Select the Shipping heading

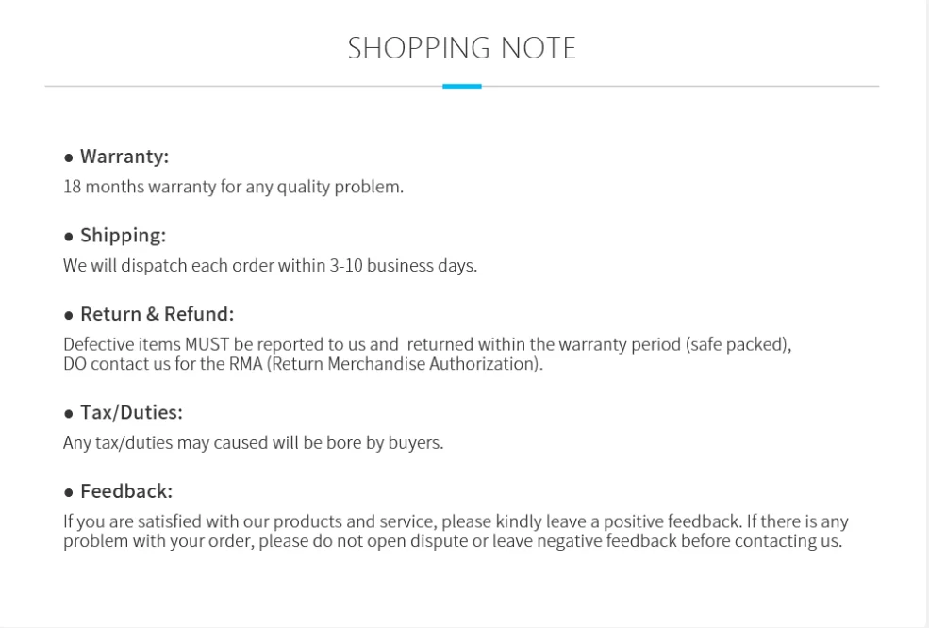coord(123,236)
